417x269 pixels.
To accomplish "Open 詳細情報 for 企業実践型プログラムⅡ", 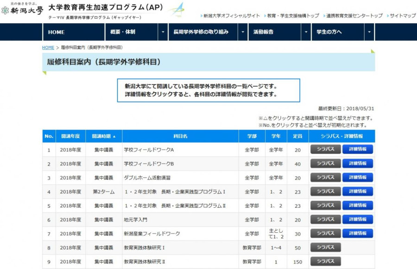I will click(358, 205).
